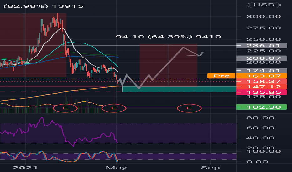Click the Sep label on time axis
The image size is (292, 172).
coord(211,168)
